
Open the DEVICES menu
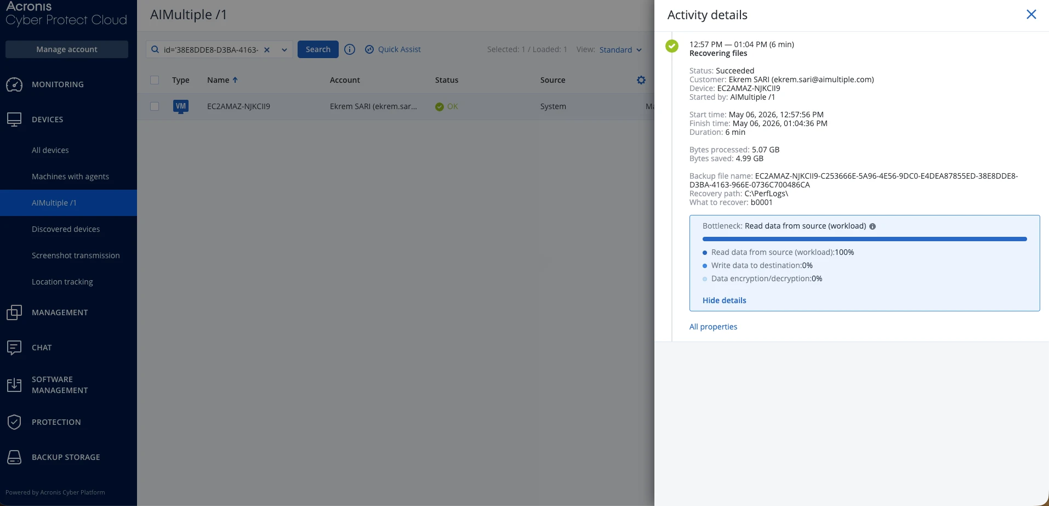[47, 120]
